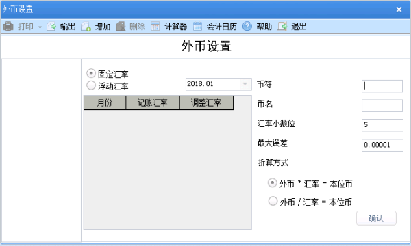Click the printer icon in toolbar
Image resolution: width=411 pixels, height=246 pixels.
(8, 27)
